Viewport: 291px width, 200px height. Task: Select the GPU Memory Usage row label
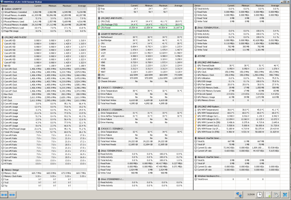click(206, 97)
